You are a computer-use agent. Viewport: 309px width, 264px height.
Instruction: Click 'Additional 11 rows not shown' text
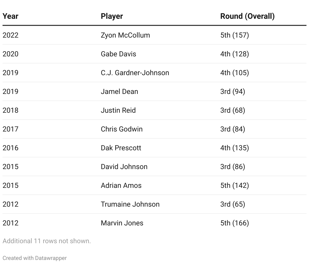(47, 241)
